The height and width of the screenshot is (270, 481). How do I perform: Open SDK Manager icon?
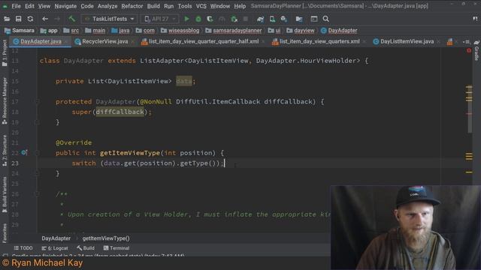pos(284,19)
